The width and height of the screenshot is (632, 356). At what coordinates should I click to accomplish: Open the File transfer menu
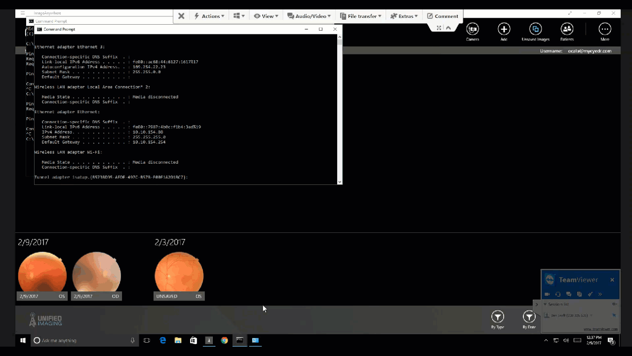click(360, 16)
